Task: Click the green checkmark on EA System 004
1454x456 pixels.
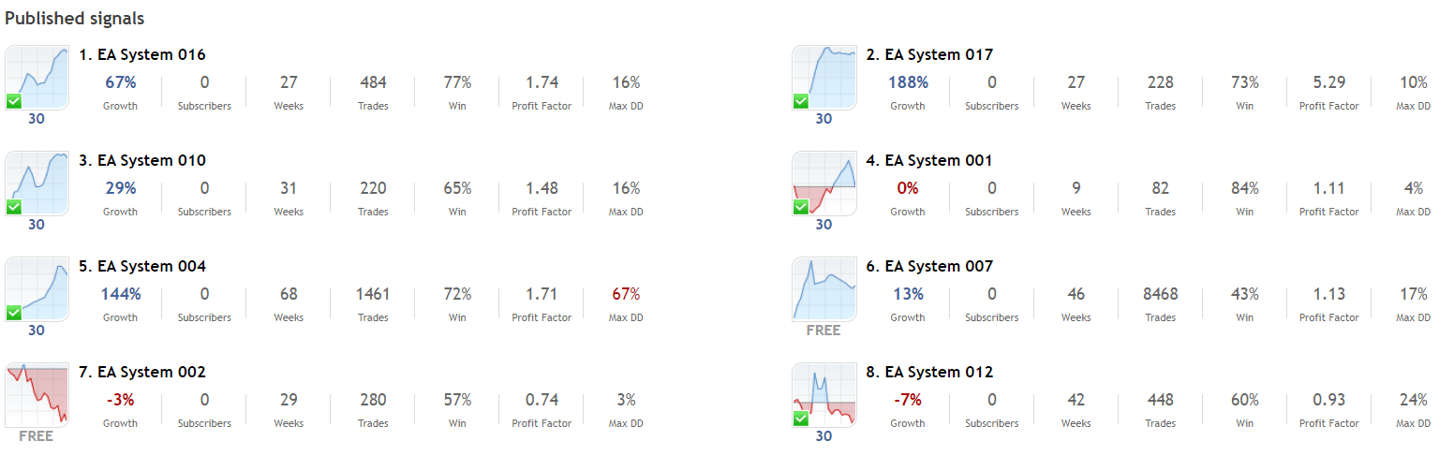Action: (x=14, y=313)
